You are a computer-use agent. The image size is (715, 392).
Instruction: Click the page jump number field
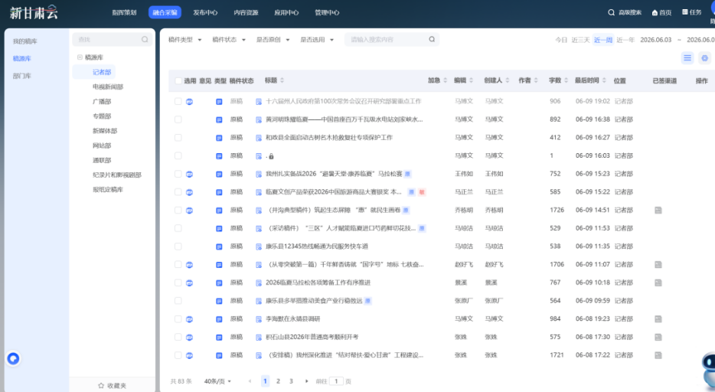coord(336,381)
